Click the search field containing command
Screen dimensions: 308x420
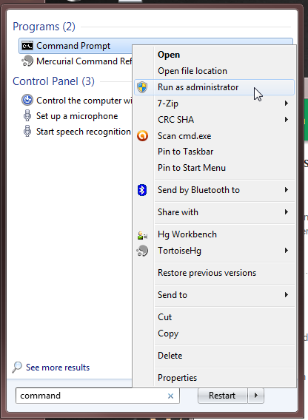pos(98,396)
